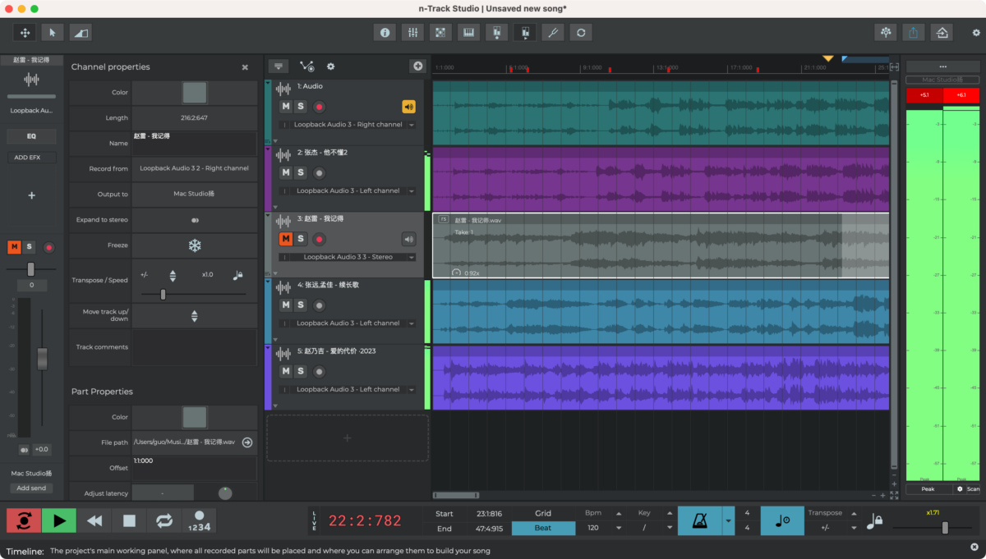The image size is (986, 559).
Task: Open the Output to Mac Studio dropdown
Action: (195, 195)
